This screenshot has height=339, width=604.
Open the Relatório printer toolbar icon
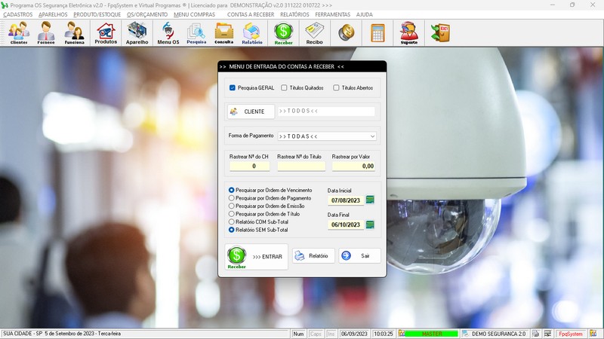[252, 33]
